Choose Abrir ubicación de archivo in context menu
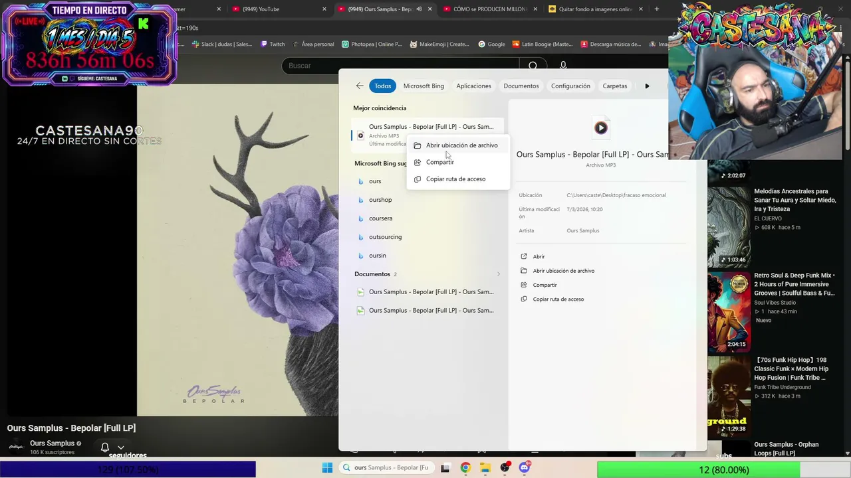 click(x=457, y=145)
